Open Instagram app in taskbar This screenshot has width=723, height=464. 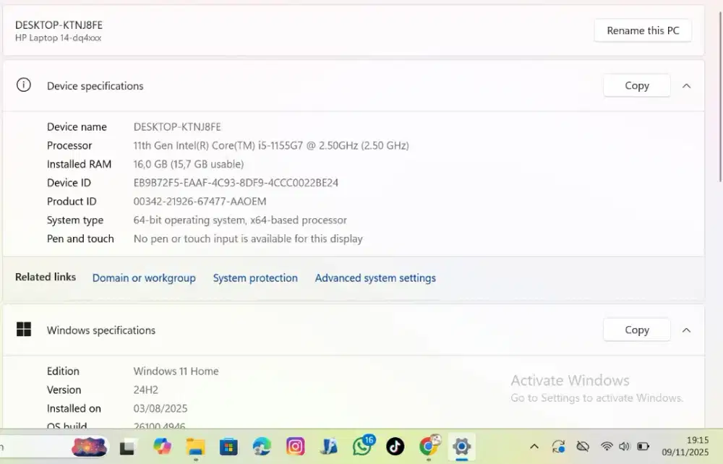click(x=295, y=447)
